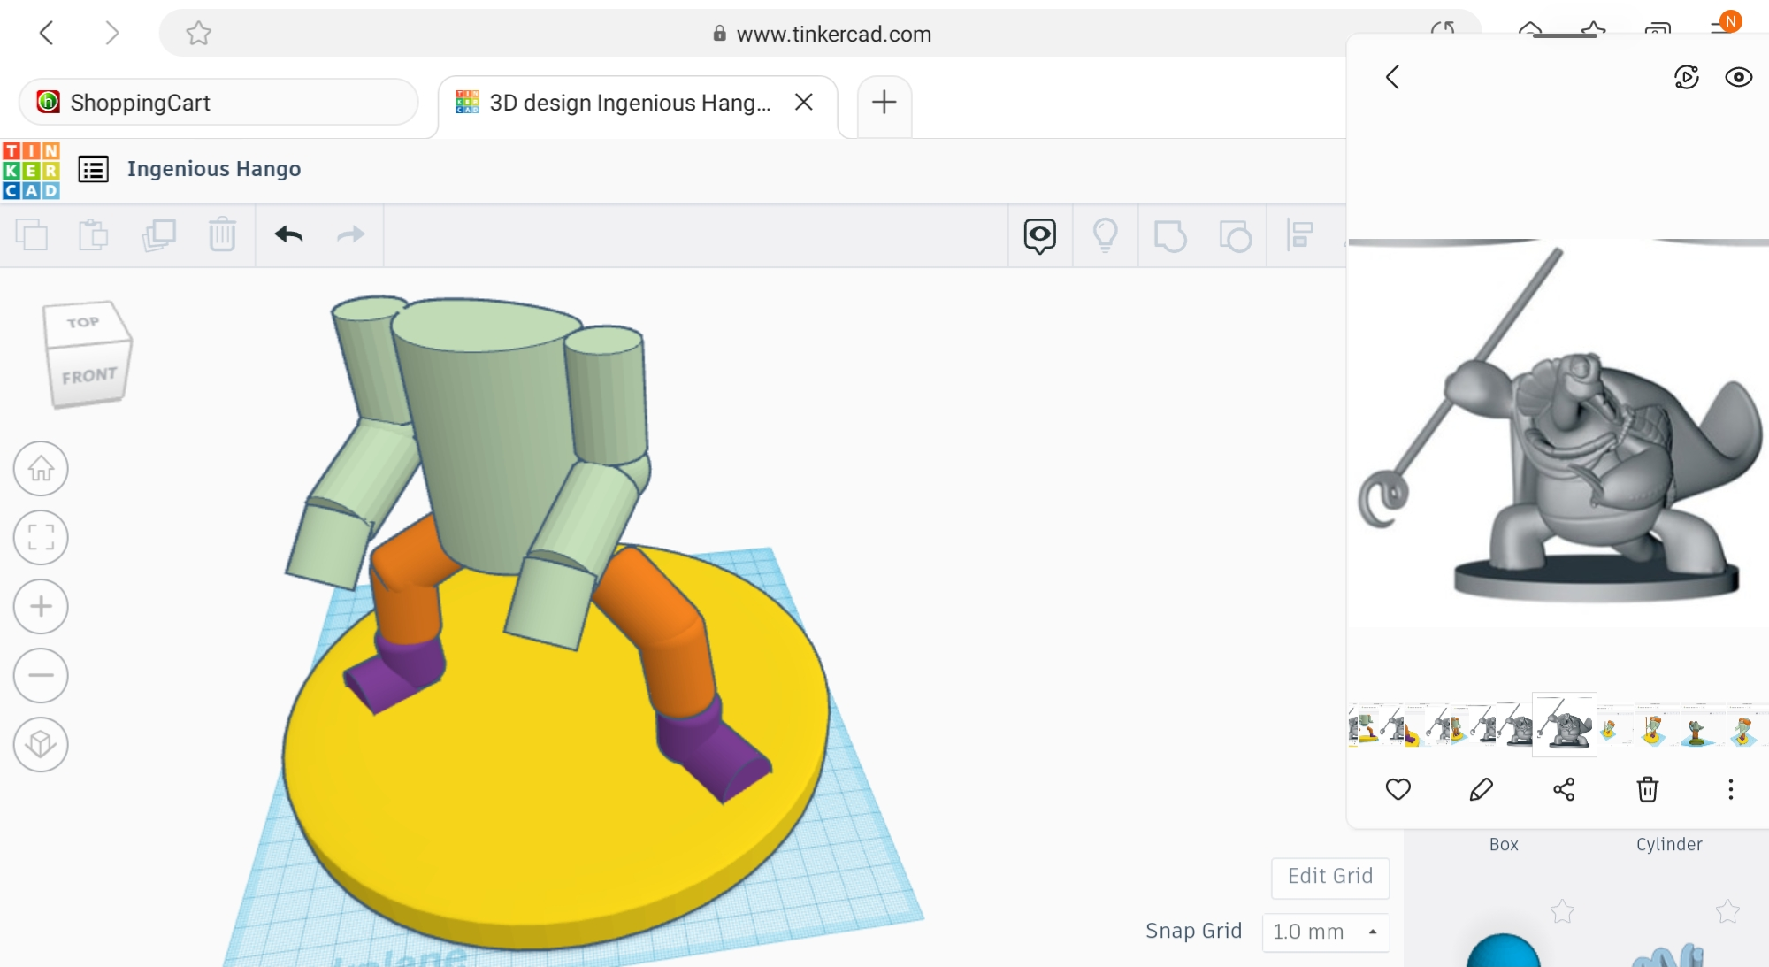Click the Edit Grid button

click(x=1329, y=876)
